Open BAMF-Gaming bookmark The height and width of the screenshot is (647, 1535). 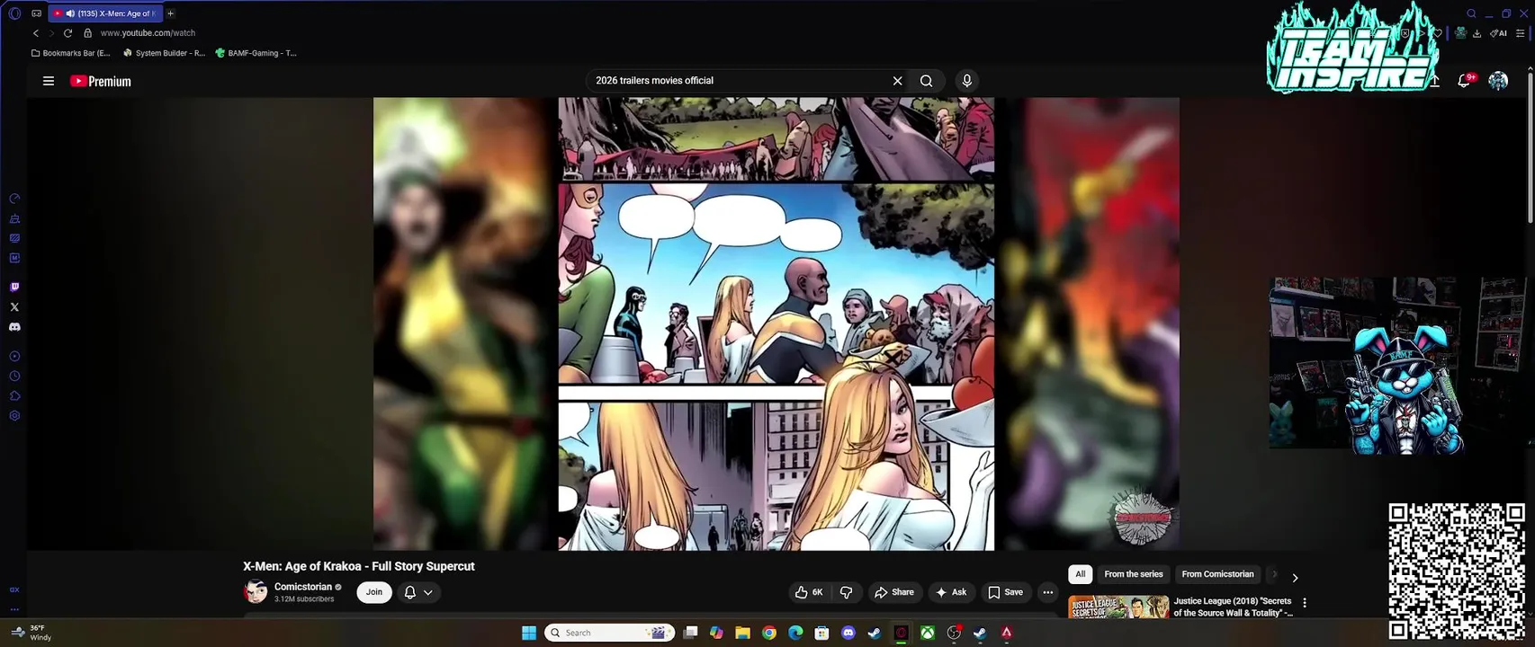pyautogui.click(x=256, y=53)
